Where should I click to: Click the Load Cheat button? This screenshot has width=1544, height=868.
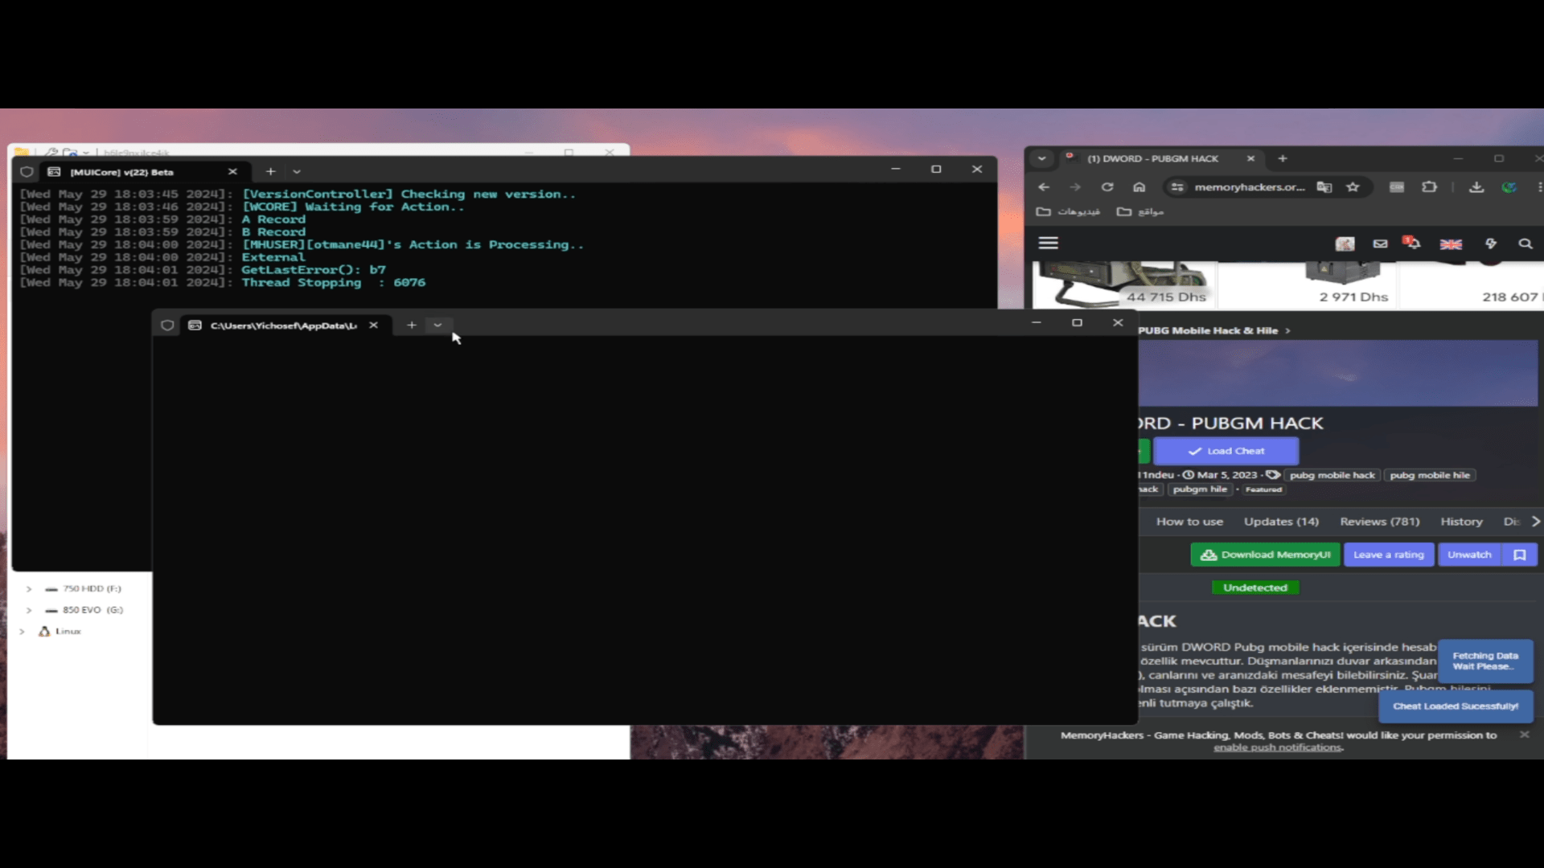pos(1226,451)
